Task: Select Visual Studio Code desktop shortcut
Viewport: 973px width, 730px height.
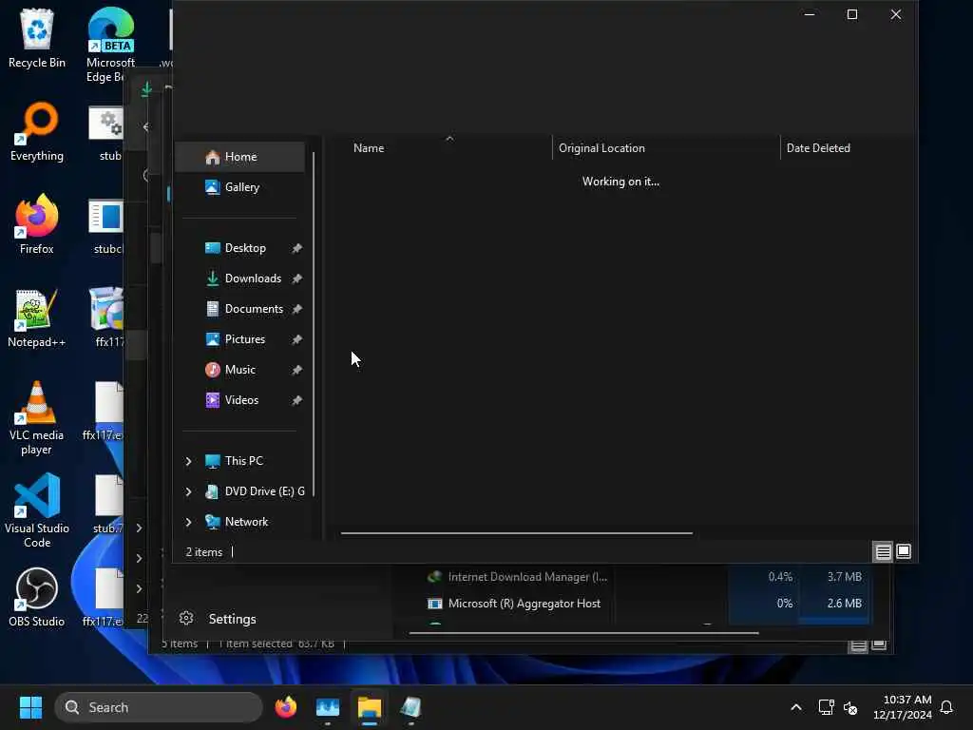Action: pos(37,510)
